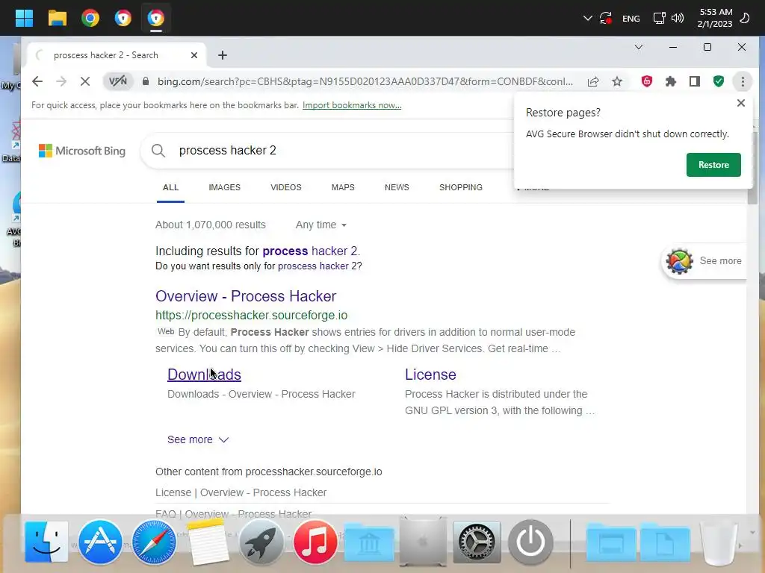Open the Downloads sublink
Image resolution: width=765 pixels, height=573 pixels.
pyautogui.click(x=204, y=375)
